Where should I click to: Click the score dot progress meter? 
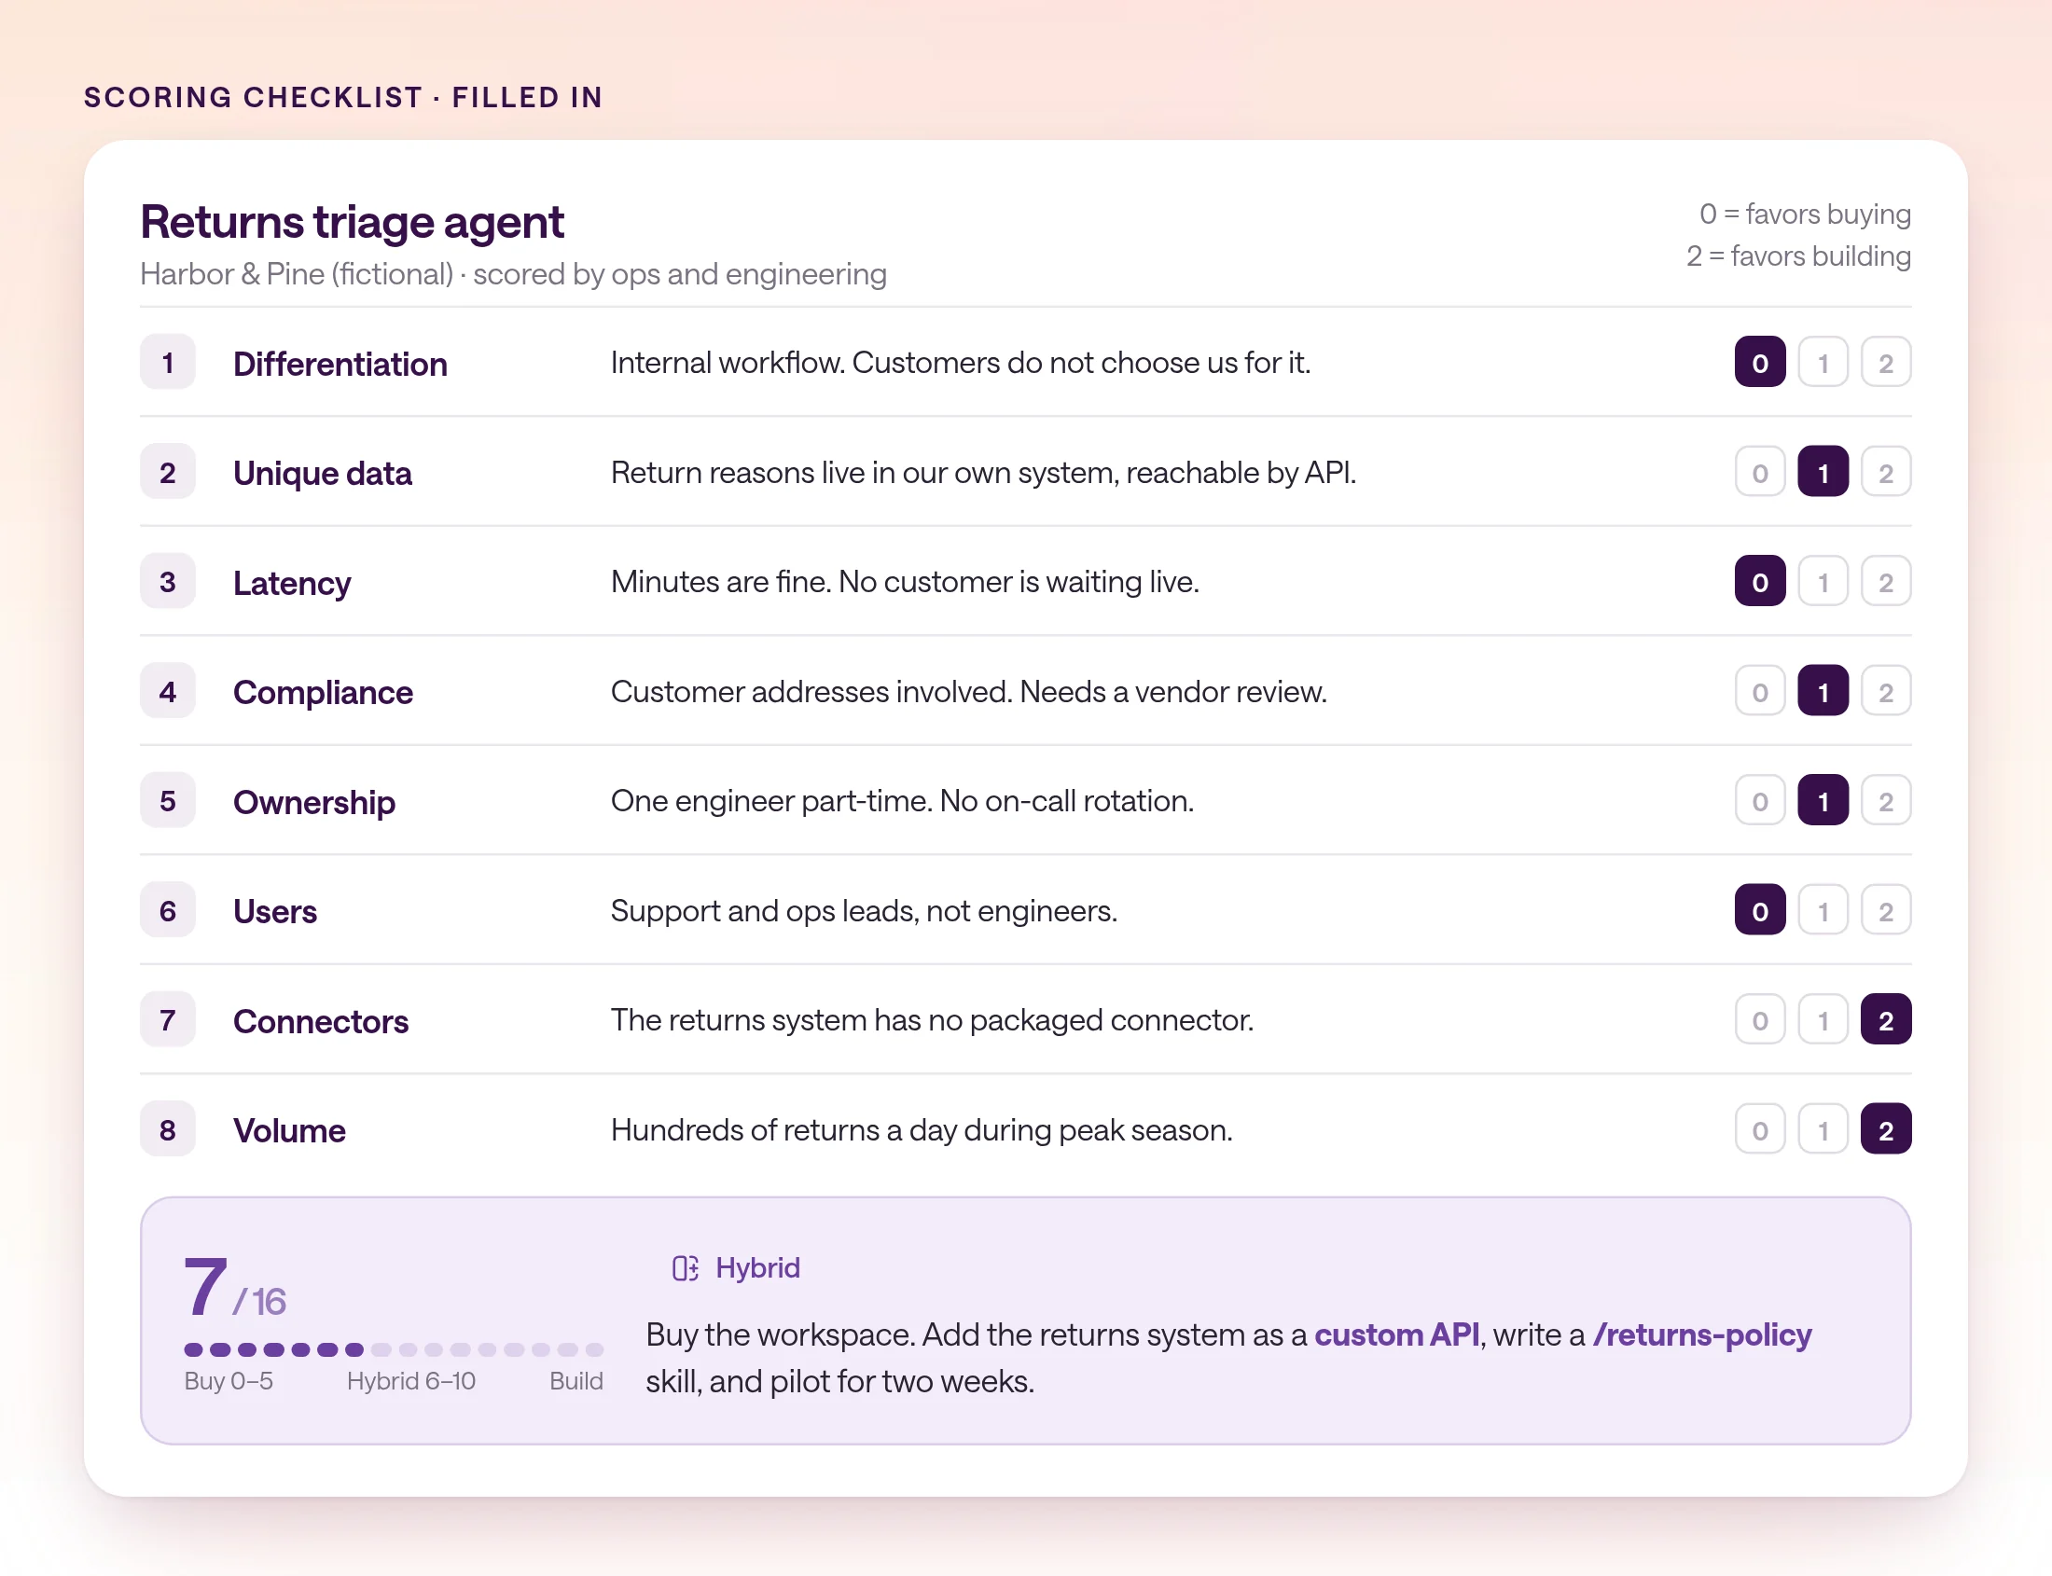click(x=393, y=1350)
